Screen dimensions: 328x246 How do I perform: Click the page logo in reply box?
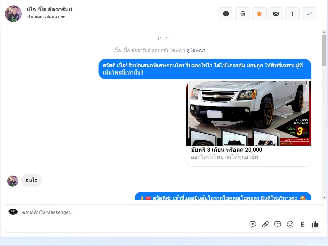tap(13, 212)
